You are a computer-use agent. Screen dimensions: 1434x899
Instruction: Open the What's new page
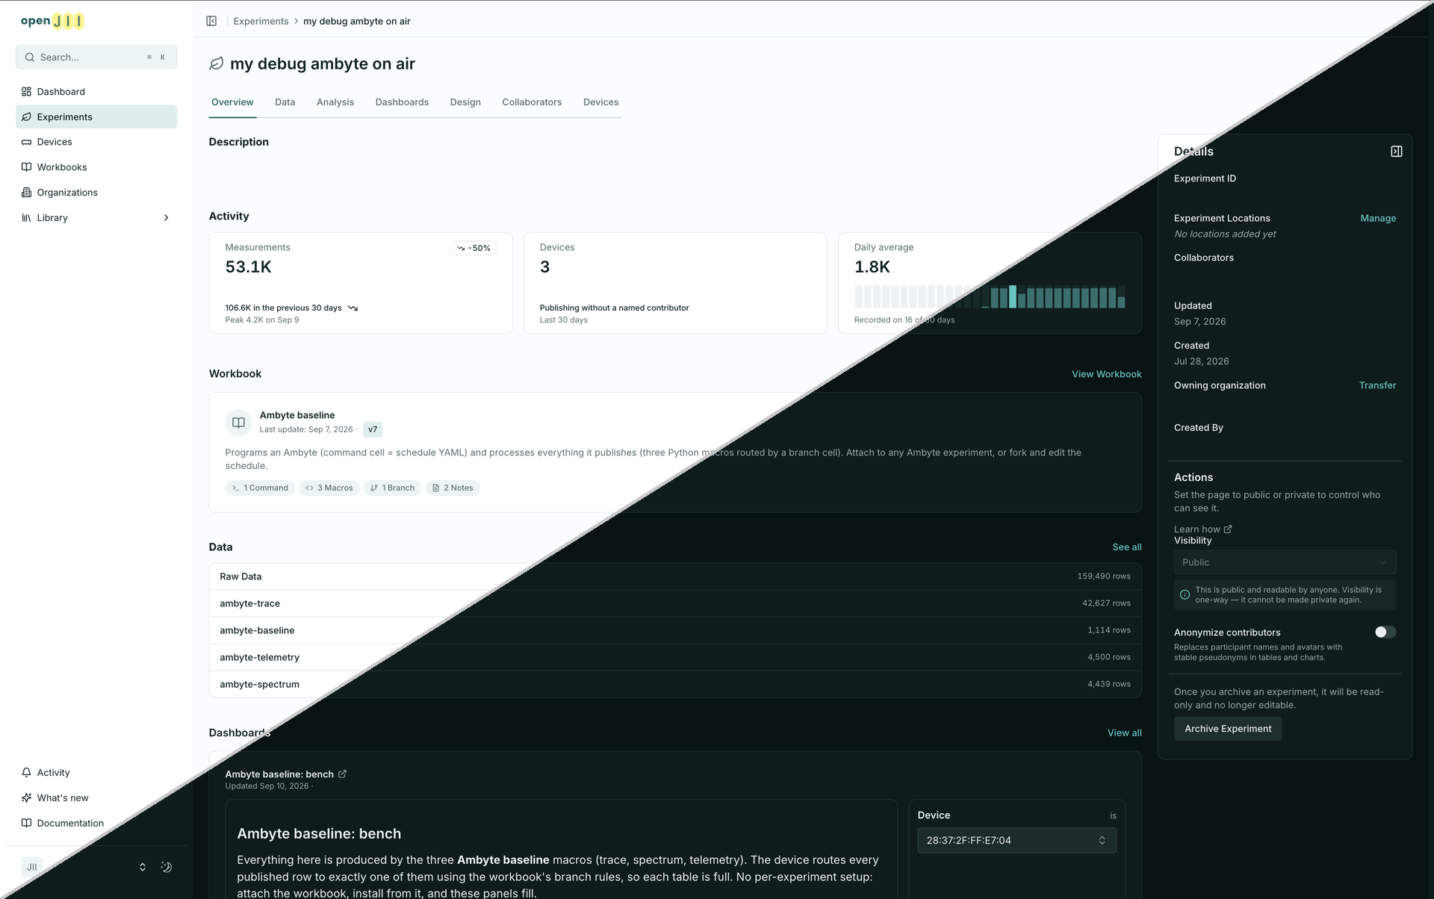click(x=96, y=798)
